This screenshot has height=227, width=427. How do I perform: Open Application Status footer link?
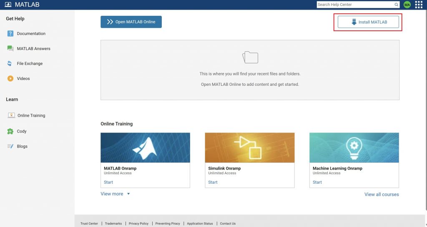click(200, 224)
